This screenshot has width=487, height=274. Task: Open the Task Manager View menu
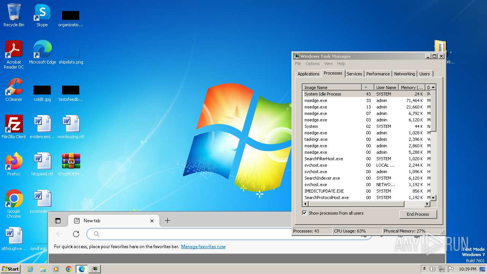(x=328, y=64)
